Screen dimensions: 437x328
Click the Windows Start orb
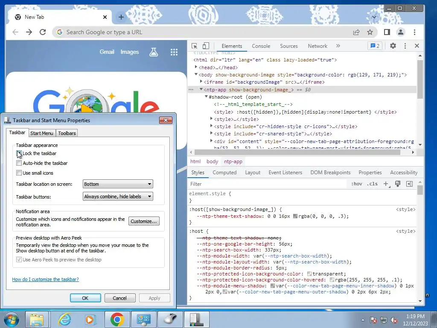point(12,319)
